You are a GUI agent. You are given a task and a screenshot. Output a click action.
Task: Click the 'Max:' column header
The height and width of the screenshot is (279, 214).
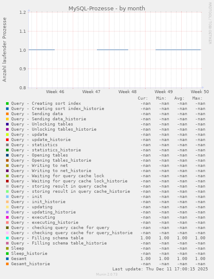pos(198,98)
